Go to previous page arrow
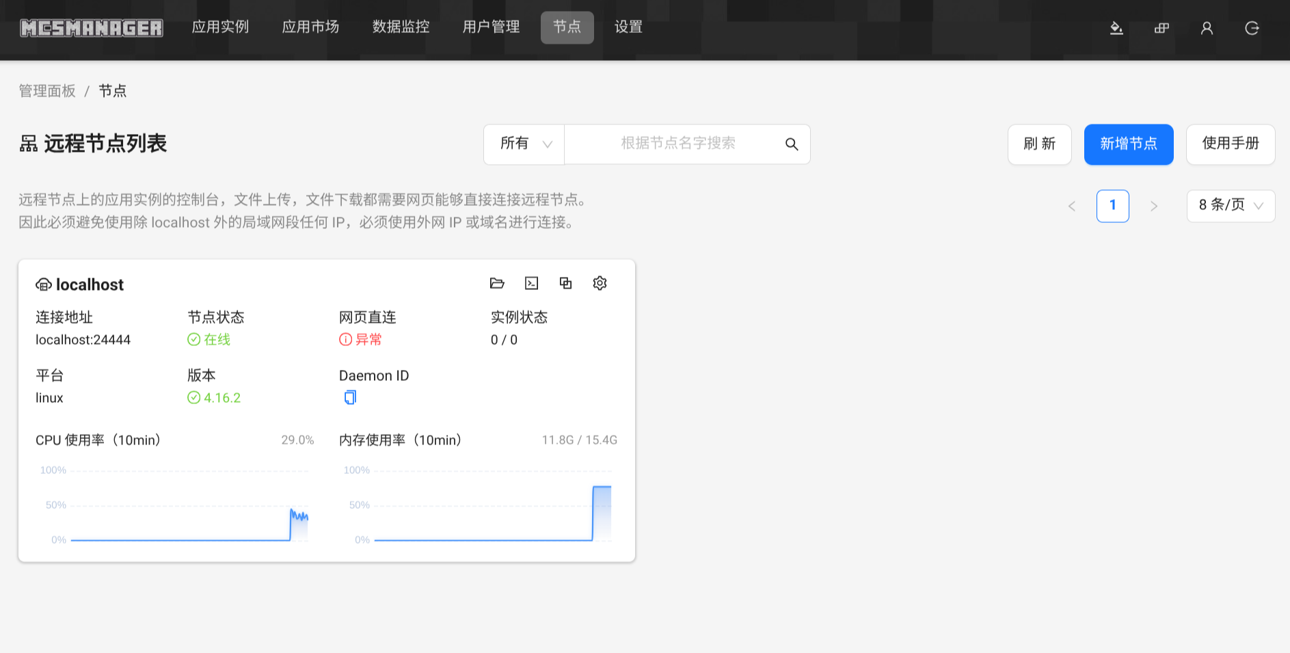The height and width of the screenshot is (653, 1290). [1072, 206]
